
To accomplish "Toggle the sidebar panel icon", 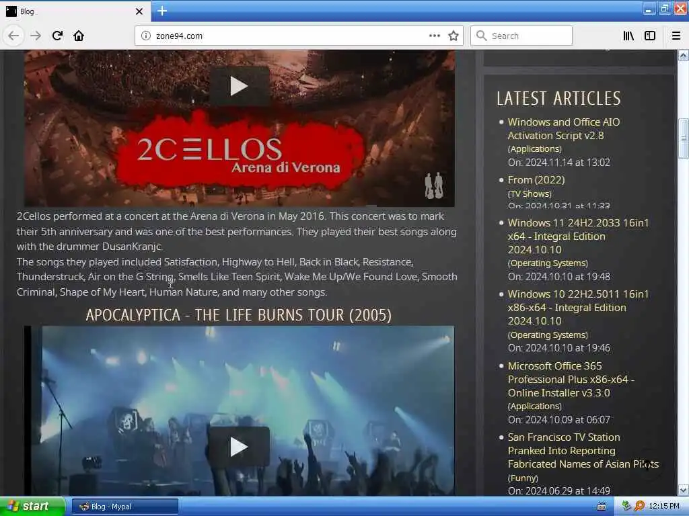I will click(650, 36).
